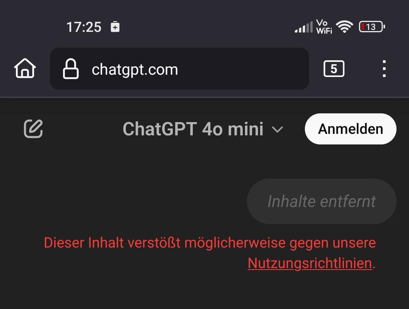The width and height of the screenshot is (409, 309).
Task: Tap the cellular signal strength icon
Action: coord(304,27)
